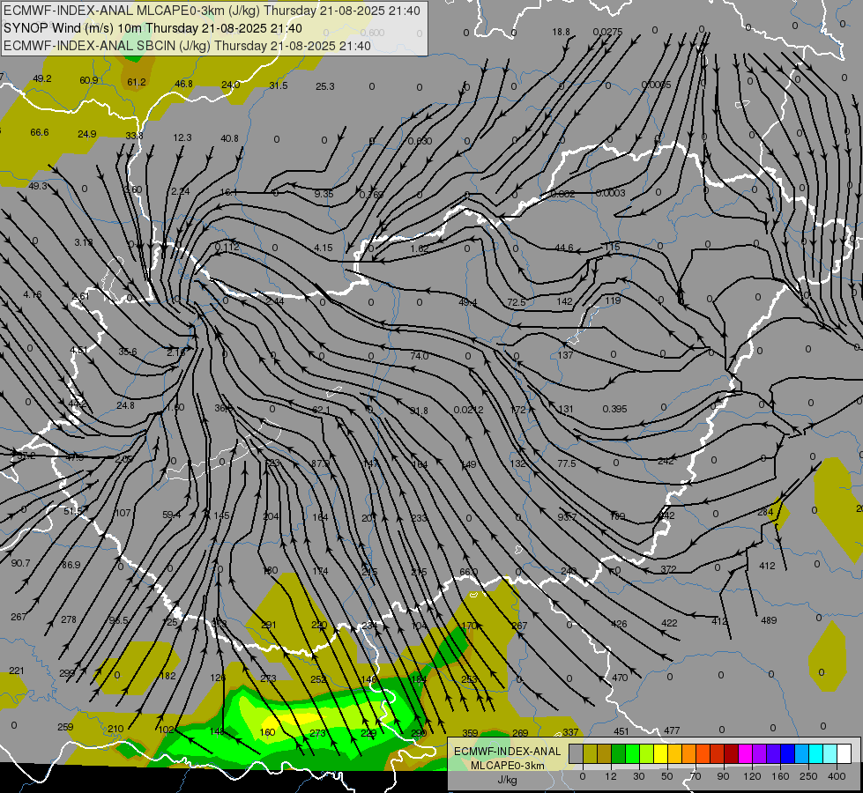Click the map value 137
Screen dimensions: 863x793
pos(566,355)
